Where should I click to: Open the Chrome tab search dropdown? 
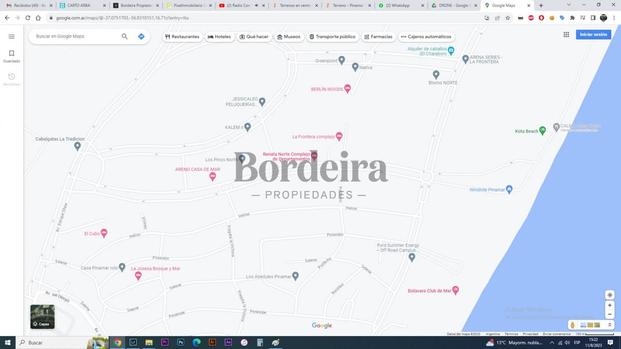(x=569, y=5)
